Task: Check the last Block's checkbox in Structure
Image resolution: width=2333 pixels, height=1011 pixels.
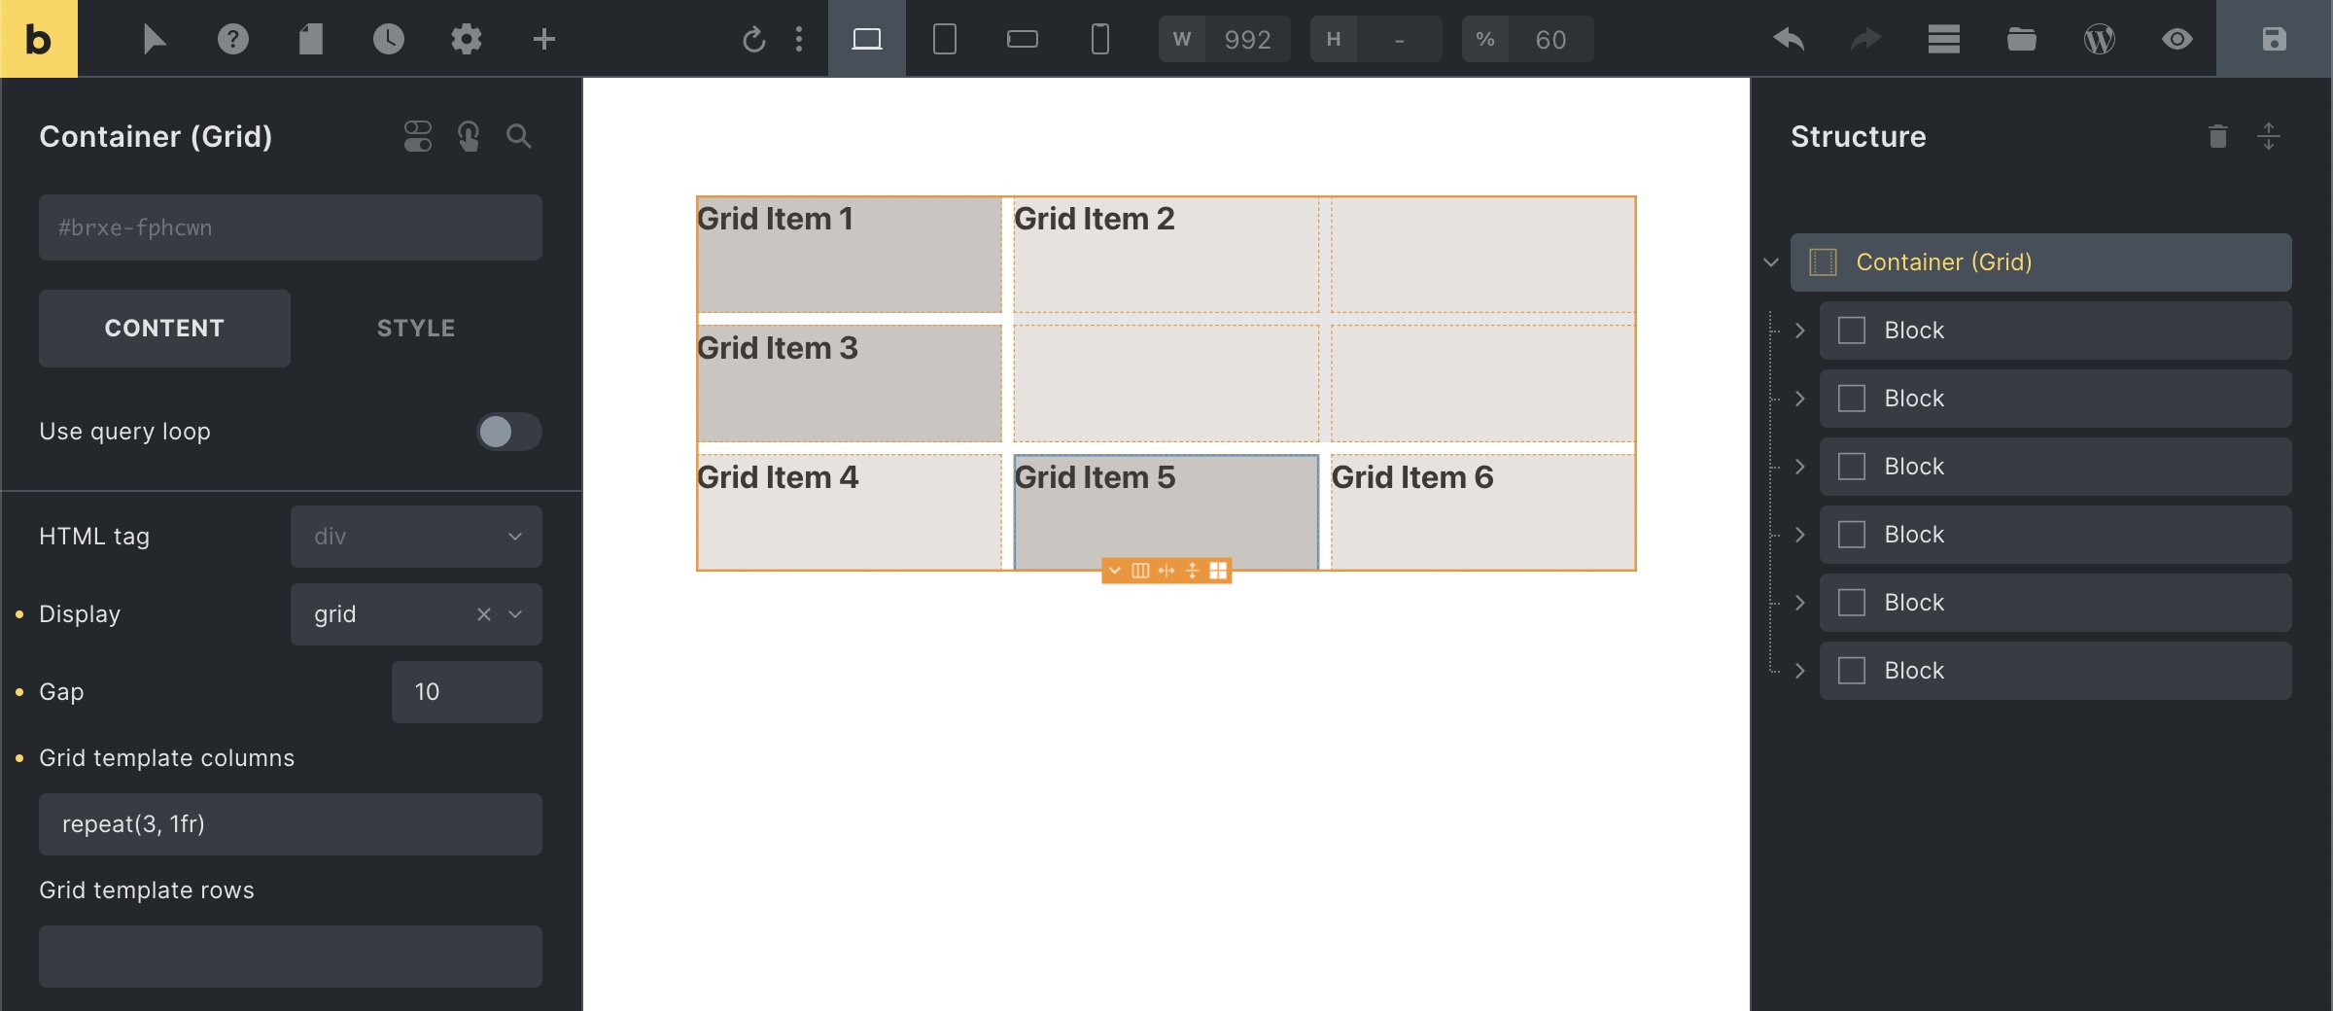Action: (x=1852, y=670)
